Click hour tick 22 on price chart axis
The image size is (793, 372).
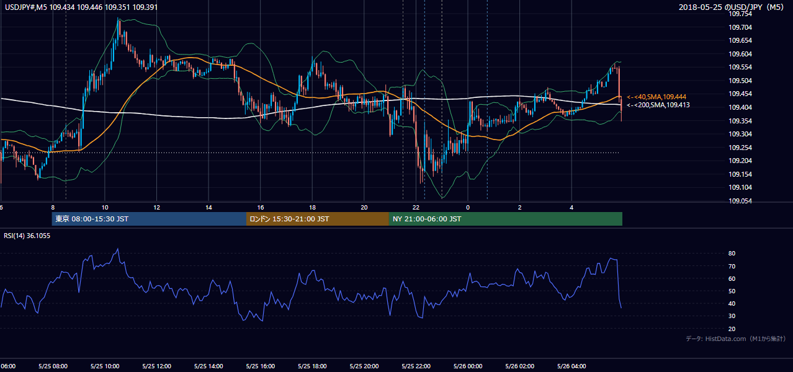416,208
